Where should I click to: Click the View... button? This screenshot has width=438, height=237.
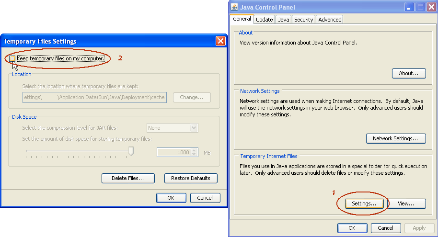coord(406,204)
